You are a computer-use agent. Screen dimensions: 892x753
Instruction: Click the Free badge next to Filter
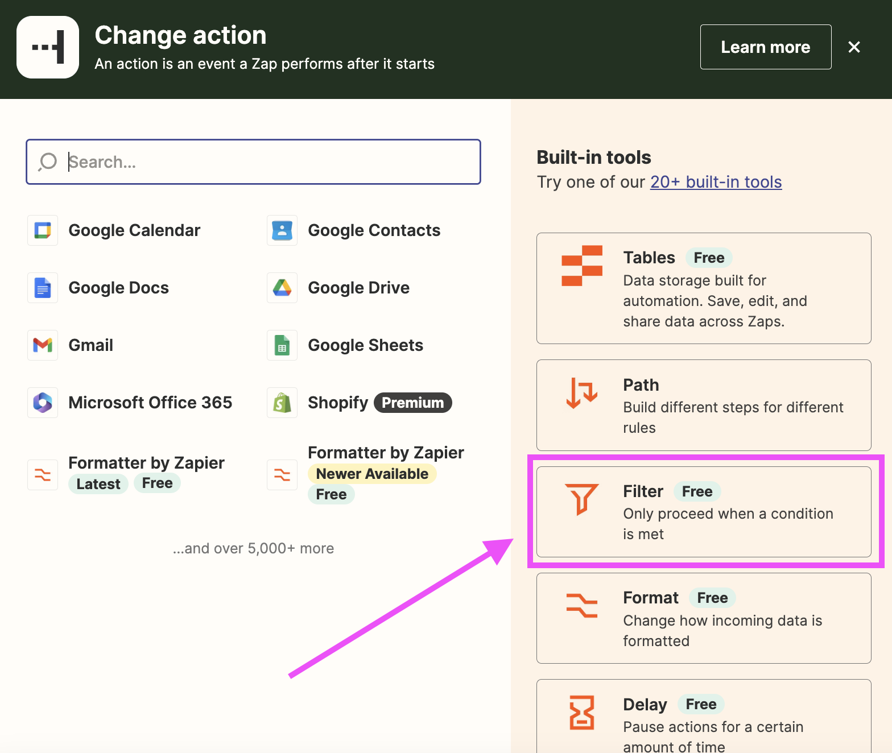pyautogui.click(x=697, y=491)
